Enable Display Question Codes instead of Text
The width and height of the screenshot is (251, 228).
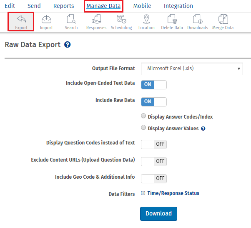(154, 144)
